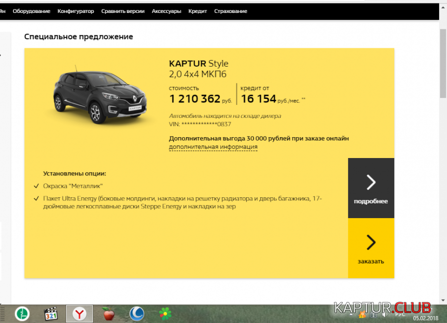Open the Кредит menu item
This screenshot has width=447, height=323.
click(x=198, y=11)
